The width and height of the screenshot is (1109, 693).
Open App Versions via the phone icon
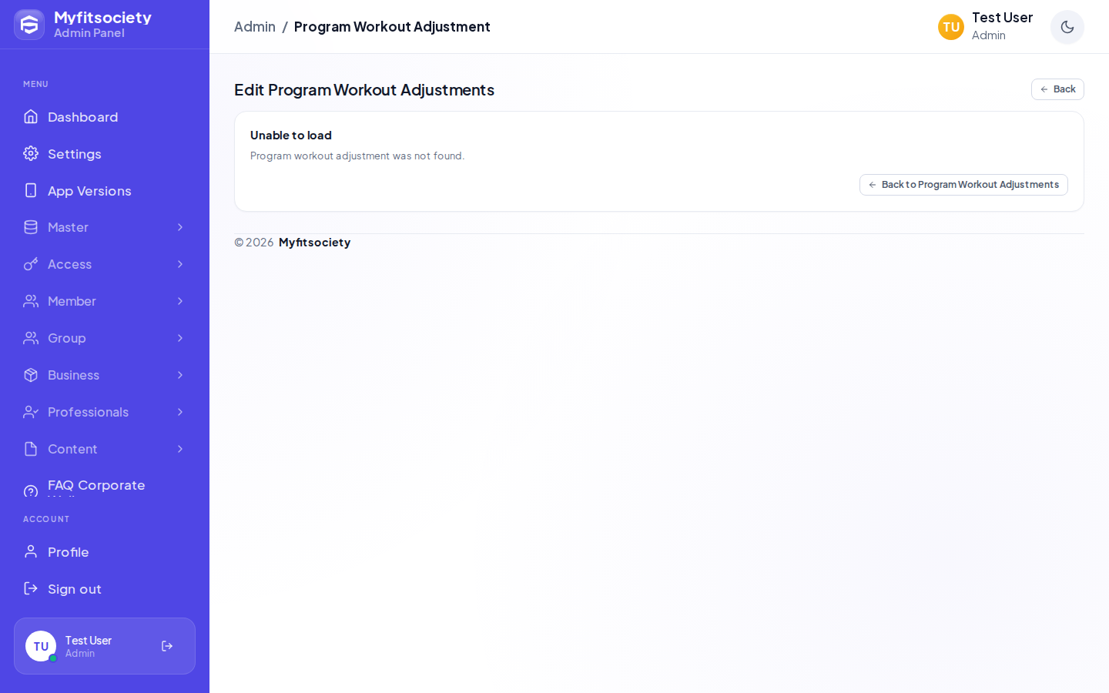pyautogui.click(x=31, y=190)
